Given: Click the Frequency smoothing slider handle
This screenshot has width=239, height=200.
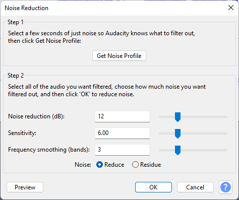Looking at the screenshot, I should pos(177,150).
